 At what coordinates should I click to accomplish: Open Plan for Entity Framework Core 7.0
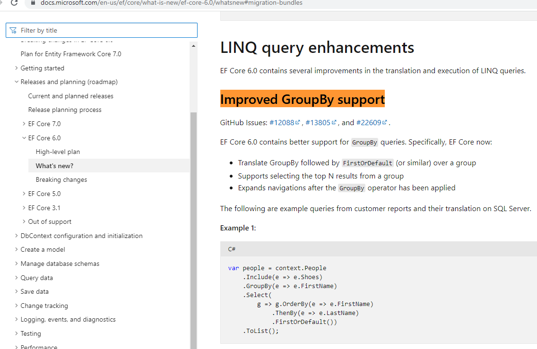pyautogui.click(x=71, y=54)
